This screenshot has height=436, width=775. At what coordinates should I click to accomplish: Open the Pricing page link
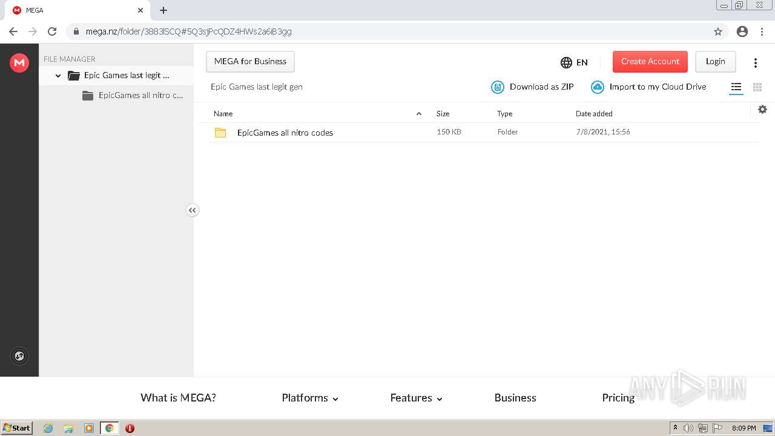(x=618, y=398)
